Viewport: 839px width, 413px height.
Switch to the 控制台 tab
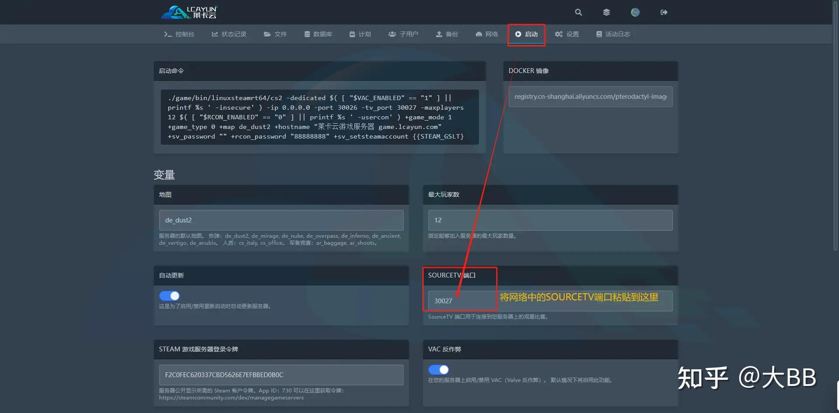(x=179, y=34)
